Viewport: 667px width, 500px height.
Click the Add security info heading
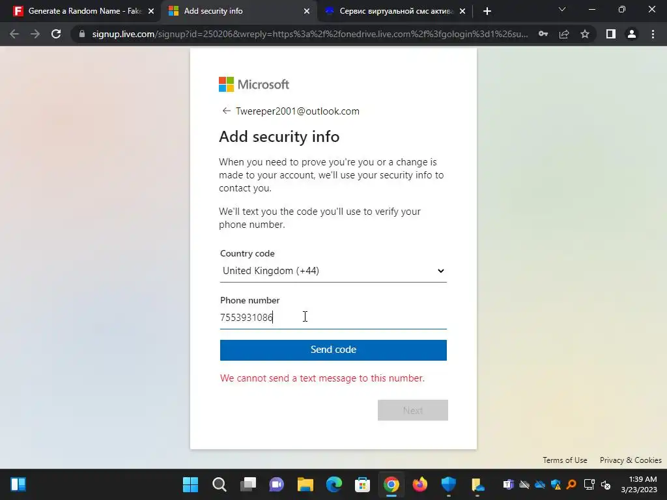pyautogui.click(x=279, y=137)
